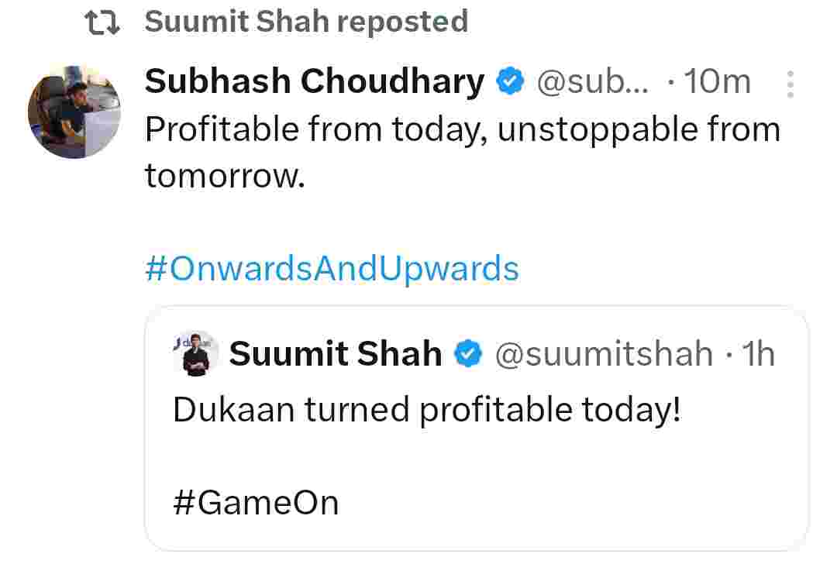Click the repost arrows icon at top
837x571 pixels.
[102, 22]
